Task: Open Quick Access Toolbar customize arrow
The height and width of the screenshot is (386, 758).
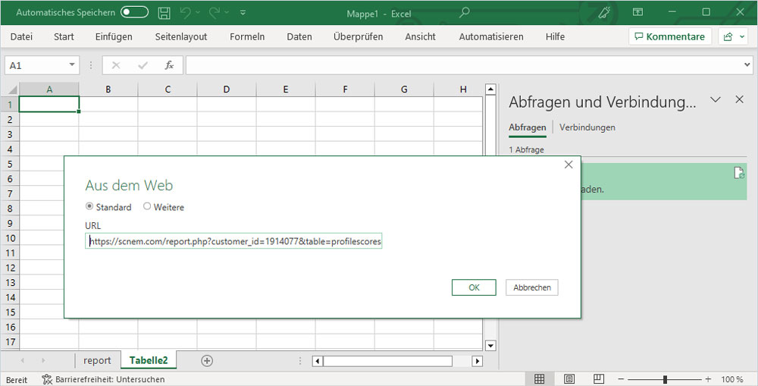Action: 243,13
